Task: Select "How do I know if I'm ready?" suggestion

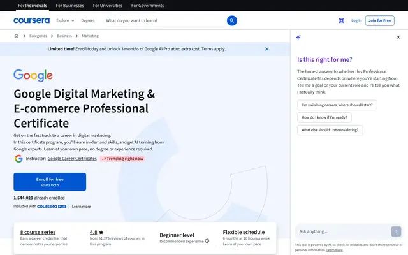Action: click(324, 117)
